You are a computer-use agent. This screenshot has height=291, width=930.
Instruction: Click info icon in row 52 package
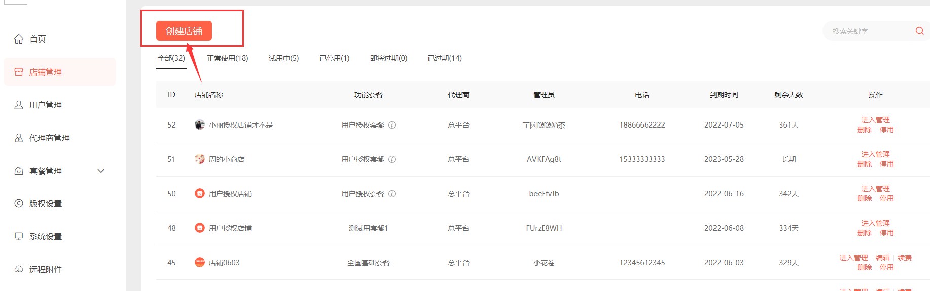pos(392,125)
